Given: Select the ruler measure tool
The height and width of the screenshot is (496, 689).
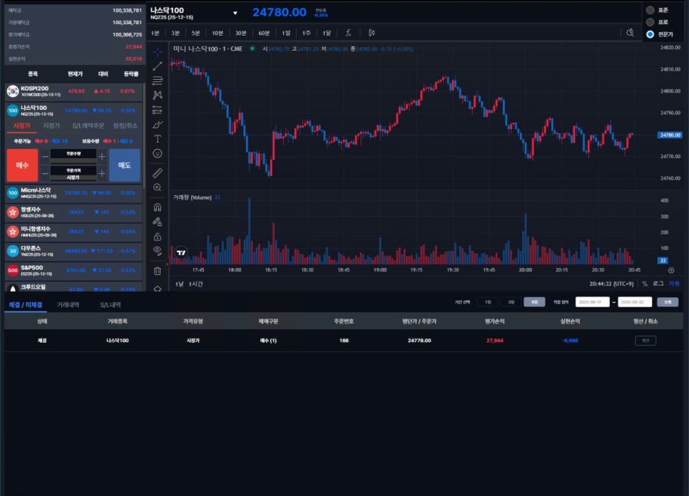Looking at the screenshot, I should 158,172.
